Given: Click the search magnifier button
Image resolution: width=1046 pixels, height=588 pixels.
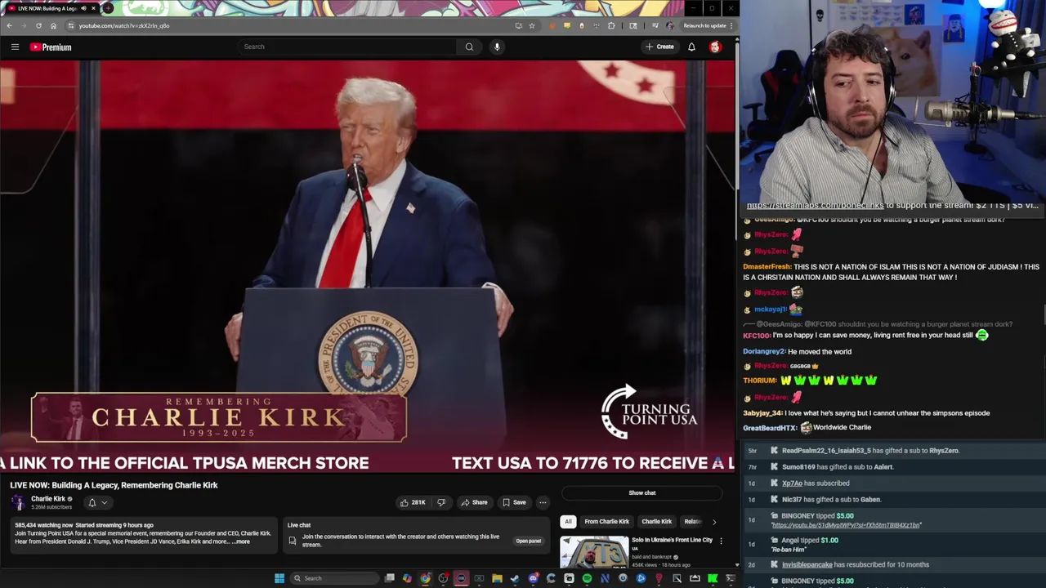Looking at the screenshot, I should click(469, 47).
